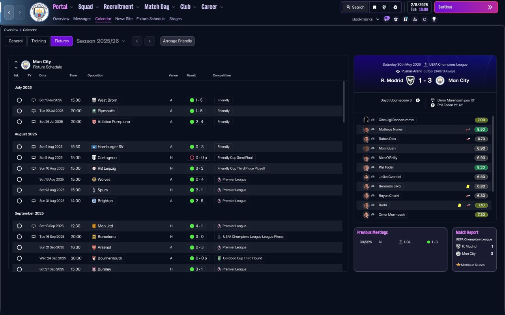This screenshot has height=315, width=505.
Task: Click the Man Utd club badge
Action: click(94, 226)
